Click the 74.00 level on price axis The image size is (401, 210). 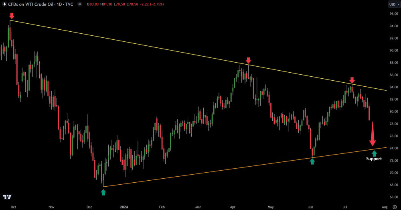point(393,148)
